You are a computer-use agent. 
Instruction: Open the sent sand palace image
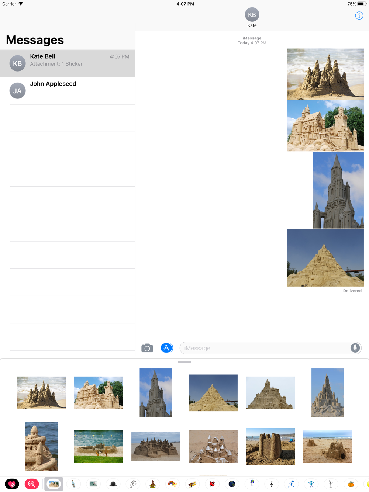(325, 126)
